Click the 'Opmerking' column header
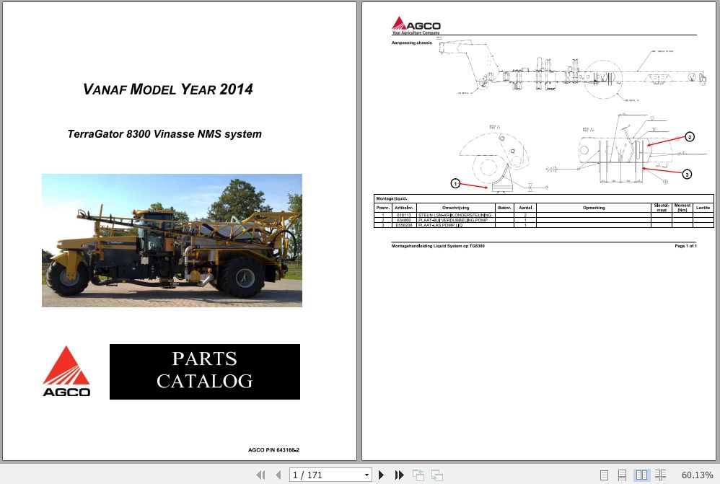 click(x=594, y=208)
